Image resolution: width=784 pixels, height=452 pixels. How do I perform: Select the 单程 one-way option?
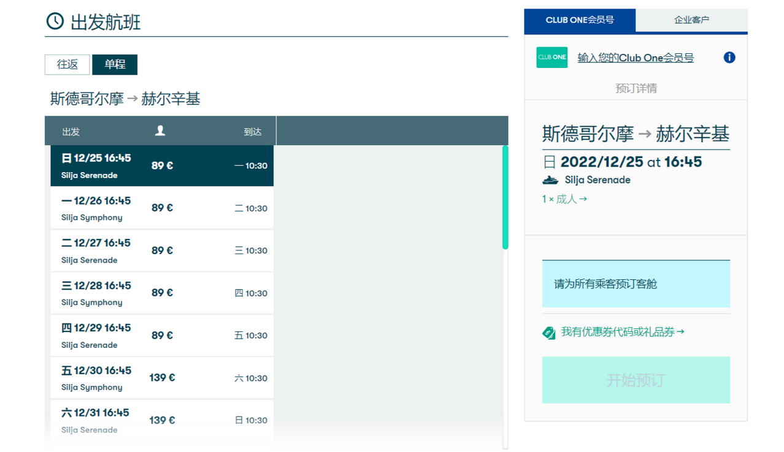click(115, 64)
